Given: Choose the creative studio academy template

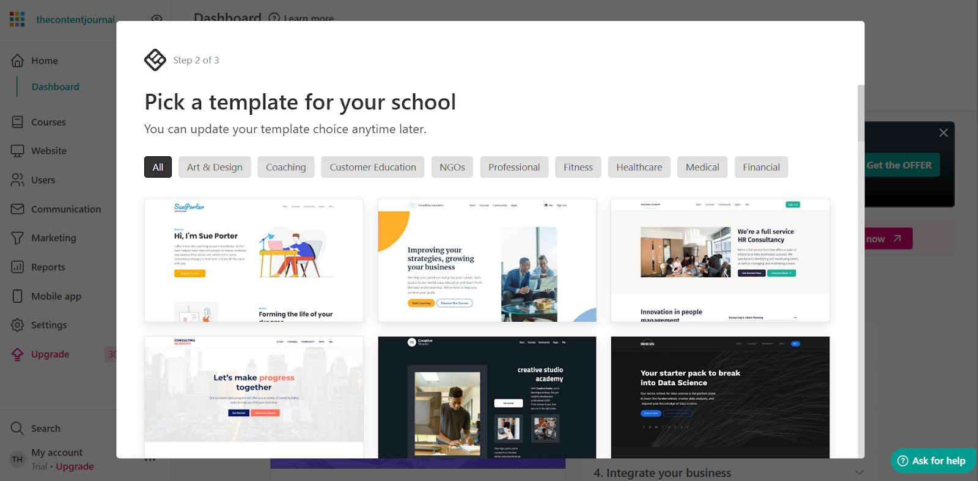Looking at the screenshot, I should [x=487, y=397].
